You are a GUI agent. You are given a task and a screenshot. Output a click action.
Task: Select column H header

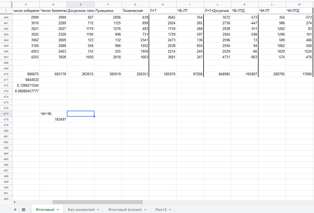tap(163, 5)
